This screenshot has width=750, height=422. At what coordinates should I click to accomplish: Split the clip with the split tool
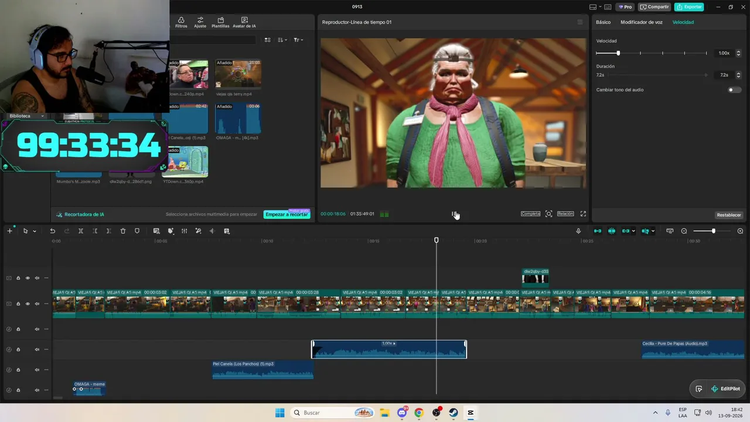tap(81, 231)
